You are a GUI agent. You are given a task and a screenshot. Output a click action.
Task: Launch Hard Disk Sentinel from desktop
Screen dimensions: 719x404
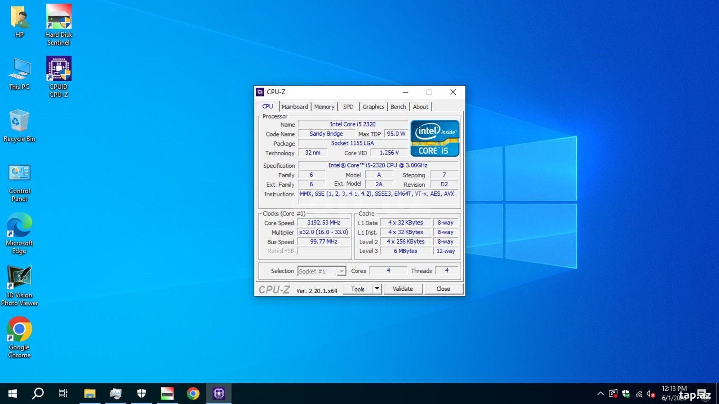click(x=59, y=25)
